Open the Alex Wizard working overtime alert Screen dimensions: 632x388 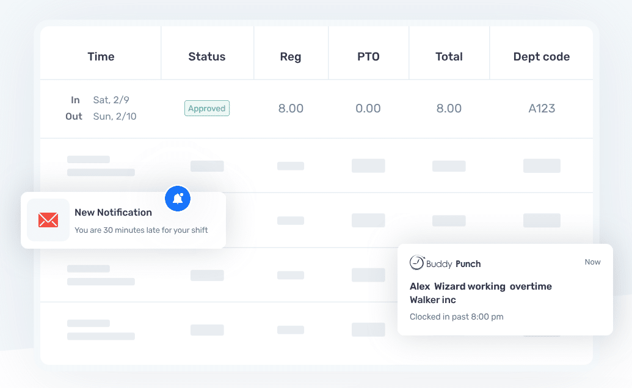click(x=481, y=287)
